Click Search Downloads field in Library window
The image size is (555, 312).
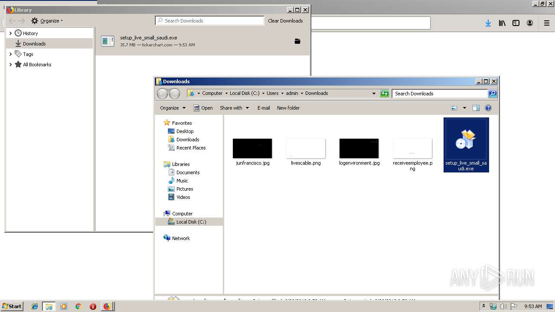[x=209, y=21]
